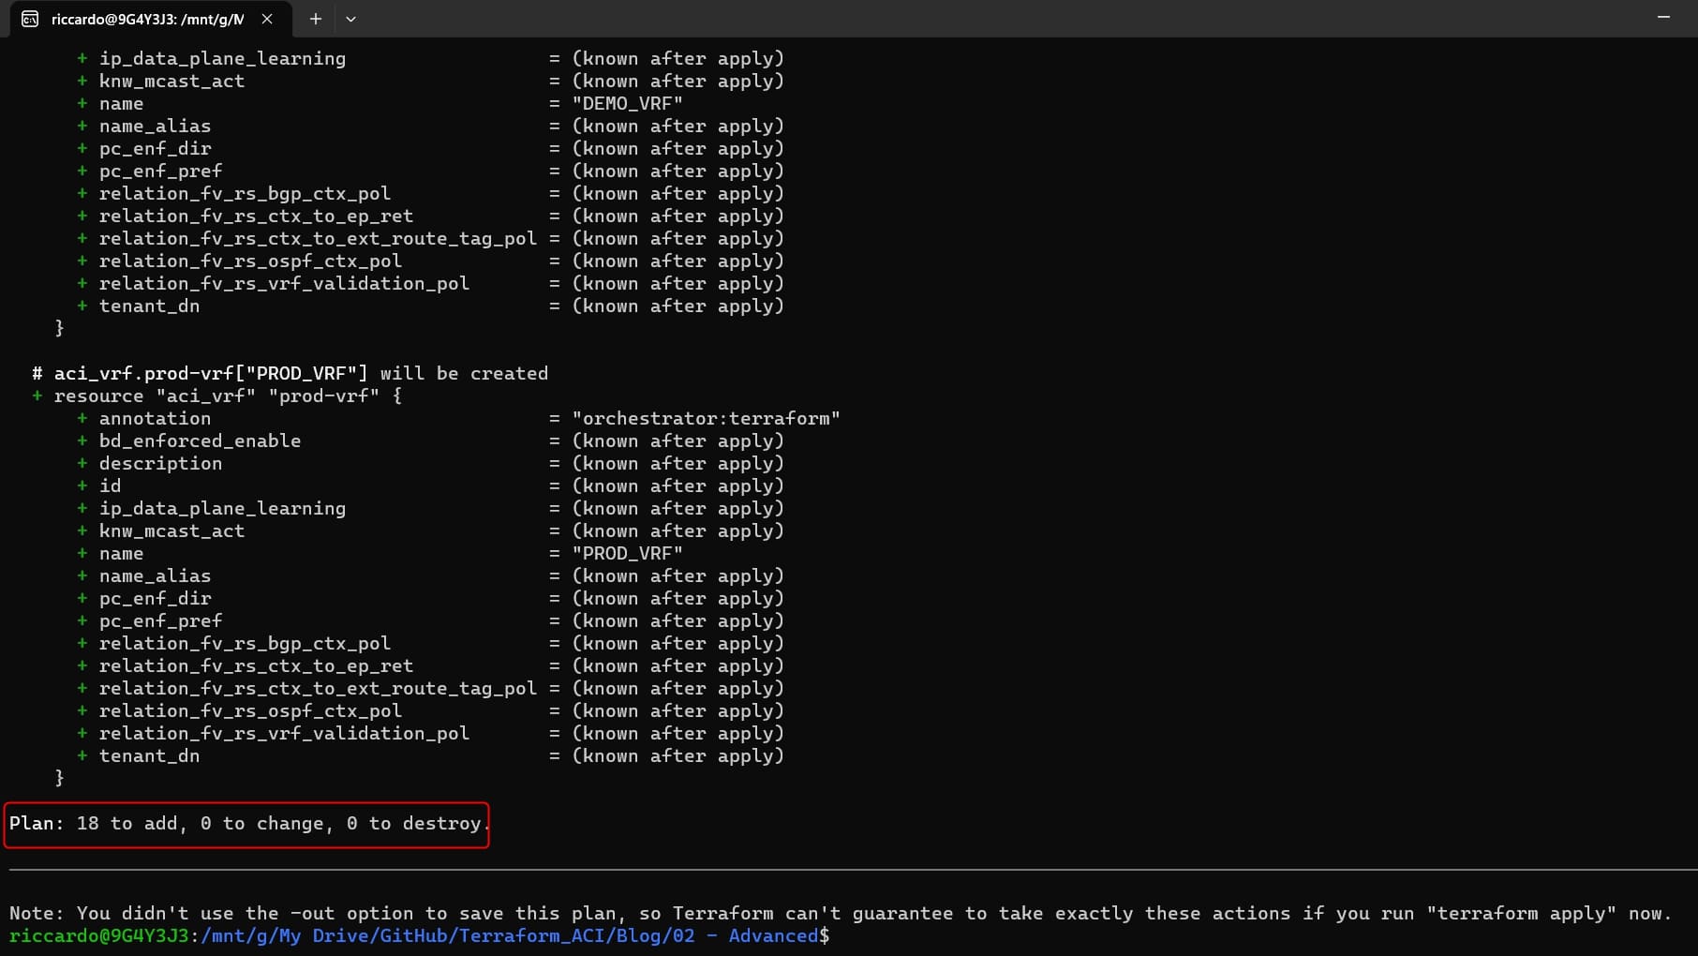
Task: Open a new terminal tab
Action: click(x=316, y=19)
